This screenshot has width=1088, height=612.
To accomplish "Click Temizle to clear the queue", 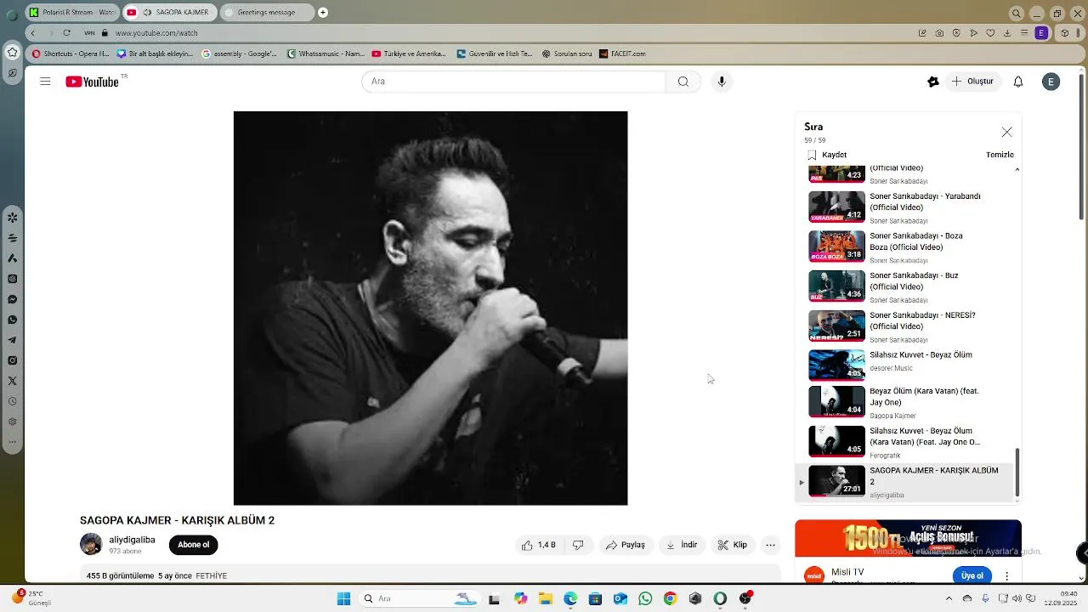I will tap(1000, 155).
